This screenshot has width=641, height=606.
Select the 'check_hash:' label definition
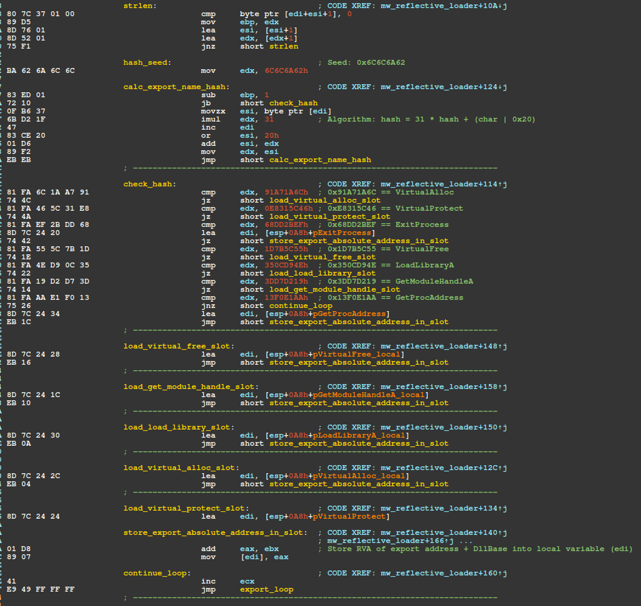click(x=150, y=184)
